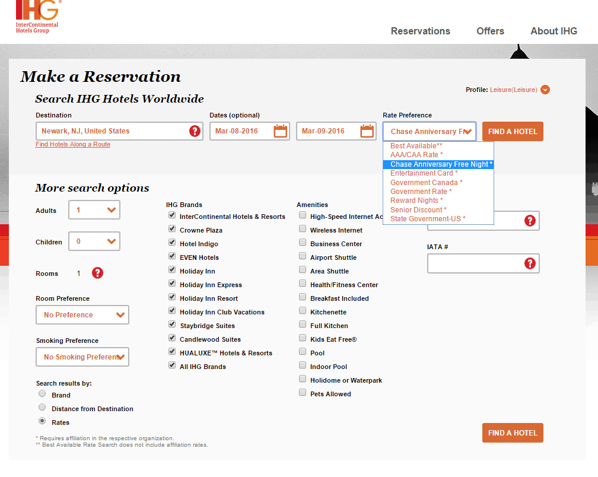598x477 pixels.
Task: Pick Government Rate option
Action: (438, 192)
